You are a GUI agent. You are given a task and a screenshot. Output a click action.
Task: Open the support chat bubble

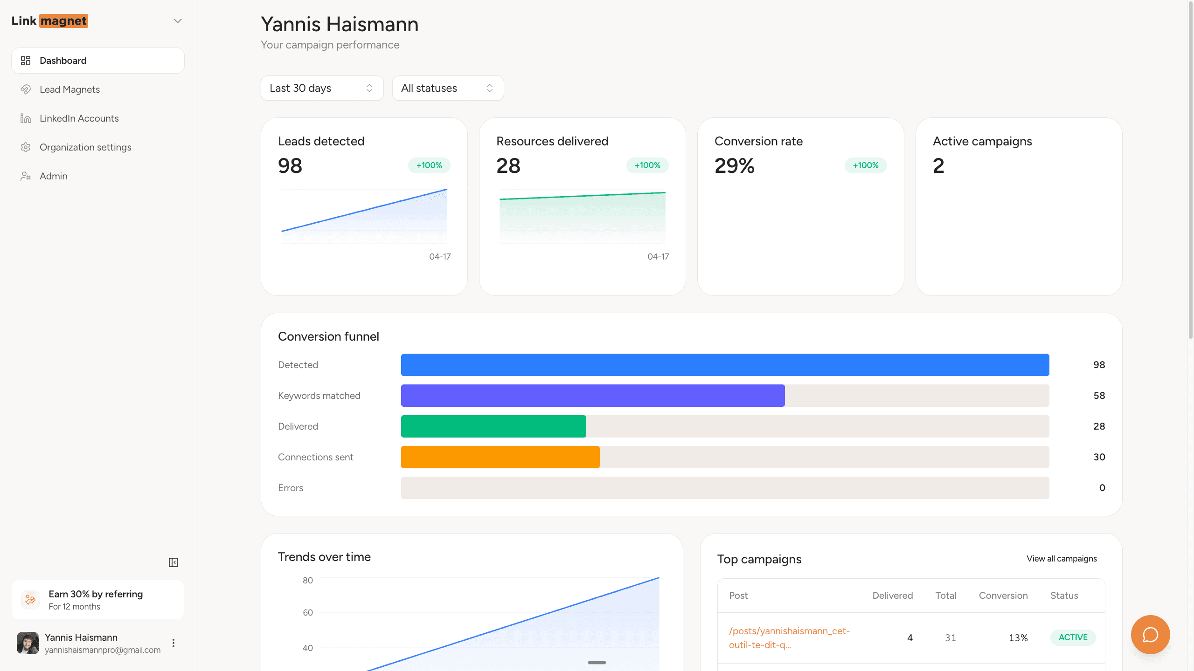point(1150,635)
